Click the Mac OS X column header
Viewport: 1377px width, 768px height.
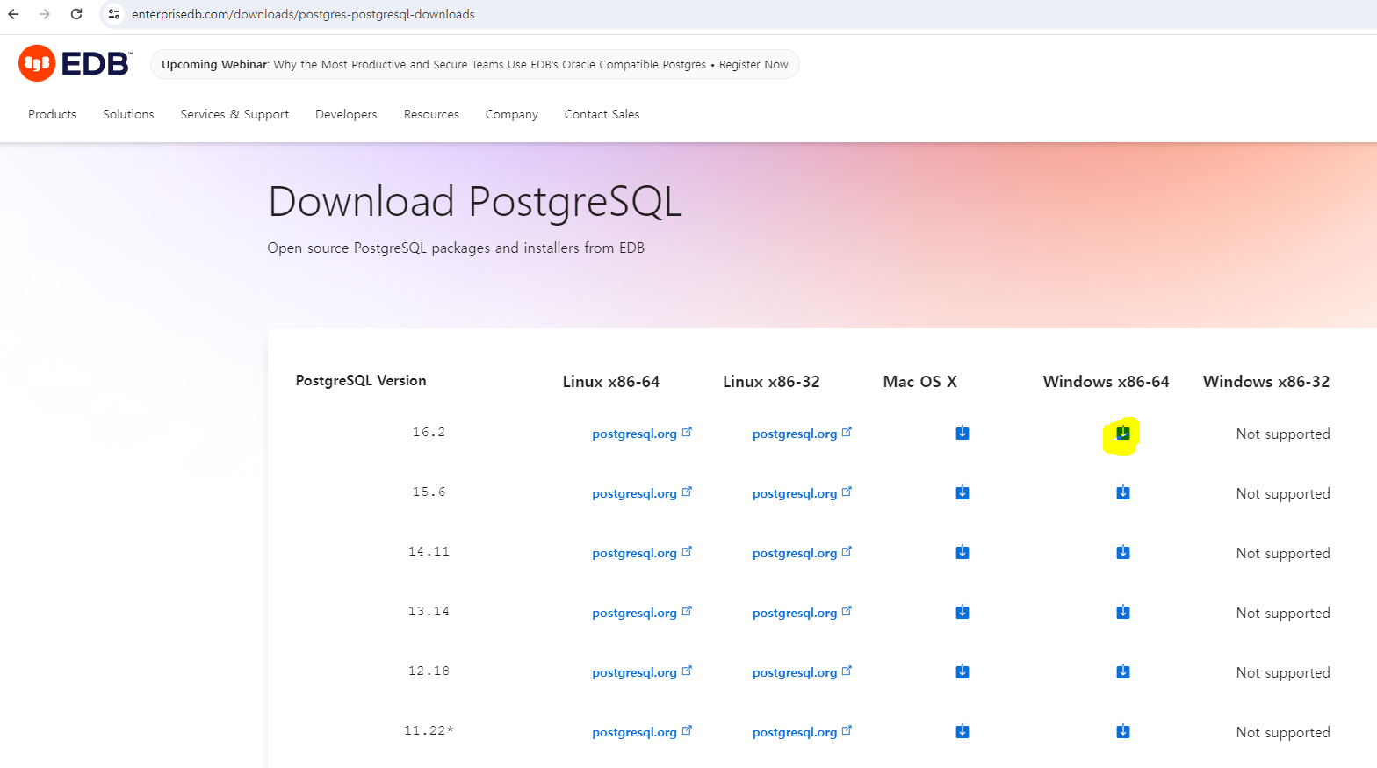920,382
